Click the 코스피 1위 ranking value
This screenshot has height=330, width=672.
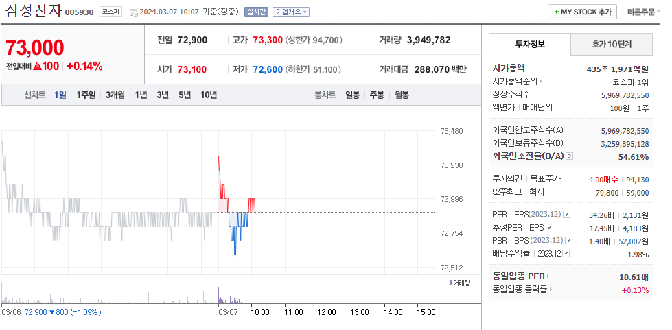tap(631, 82)
